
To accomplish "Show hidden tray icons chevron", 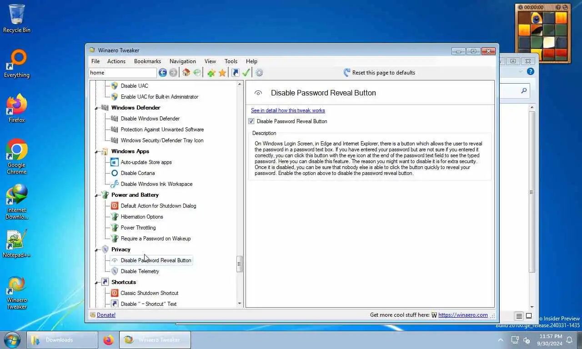I will click(501, 340).
